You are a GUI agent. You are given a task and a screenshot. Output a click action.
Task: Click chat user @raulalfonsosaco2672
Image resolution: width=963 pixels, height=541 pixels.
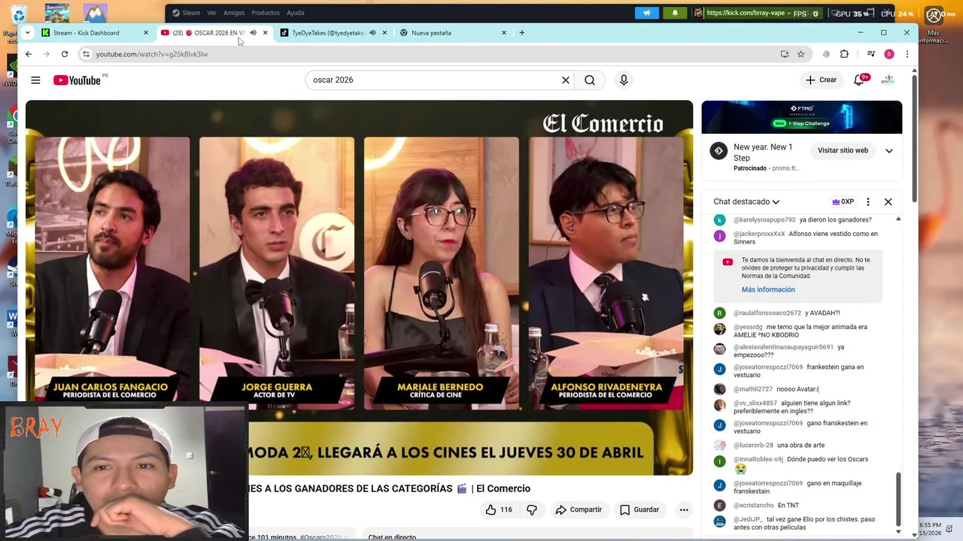point(767,313)
